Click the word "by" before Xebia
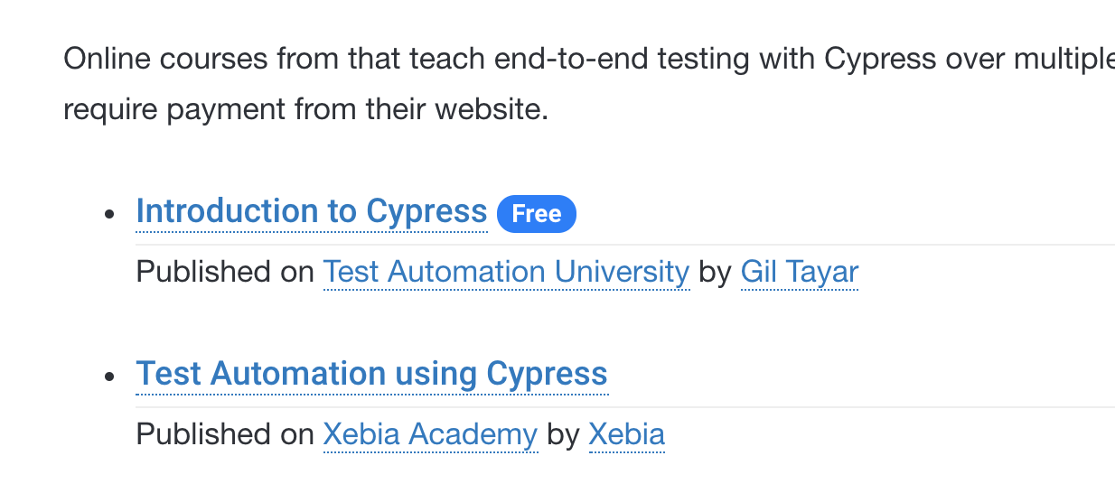The width and height of the screenshot is (1115, 493). point(563,434)
